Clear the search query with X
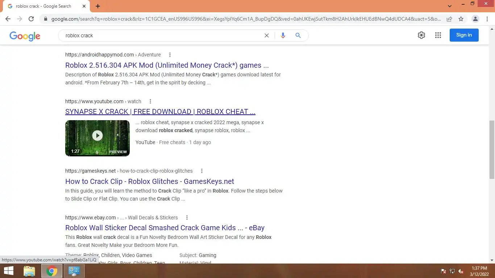The width and height of the screenshot is (495, 278). click(267, 35)
